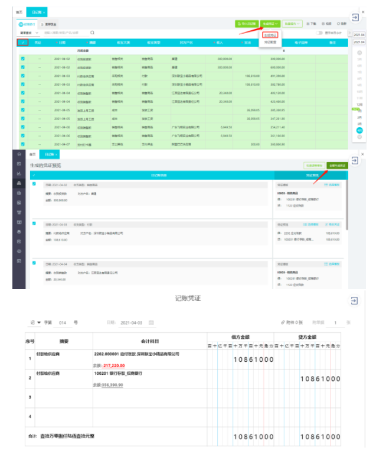
Task: Click the chart icon in the dark sidebar
Action: (x=19, y=173)
